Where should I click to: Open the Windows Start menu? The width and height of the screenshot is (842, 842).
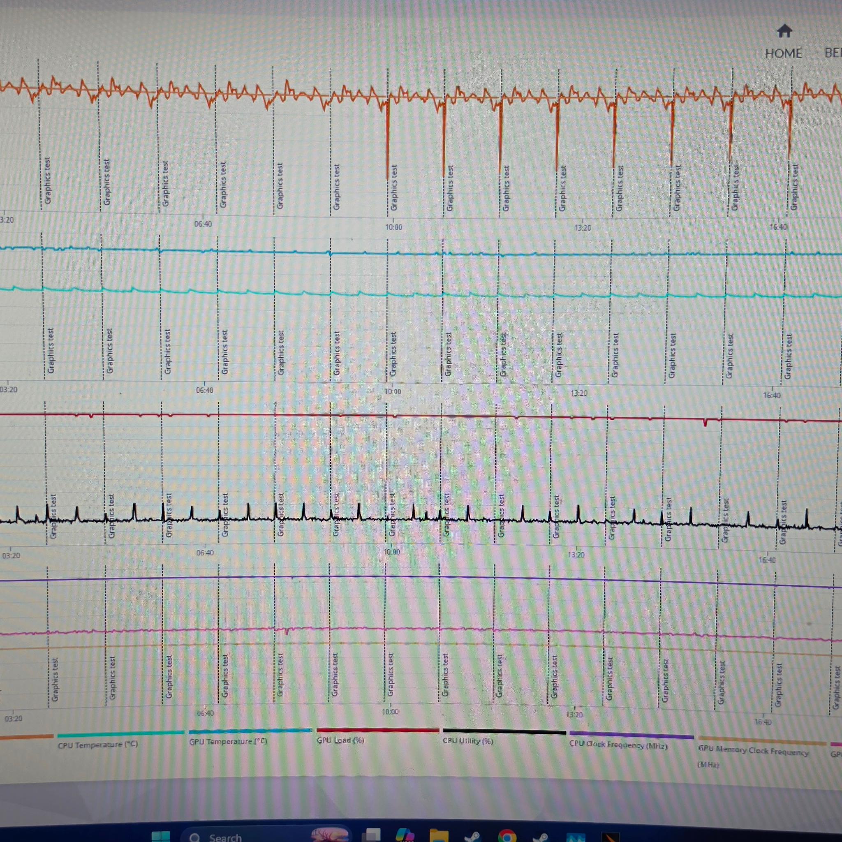coord(160,836)
